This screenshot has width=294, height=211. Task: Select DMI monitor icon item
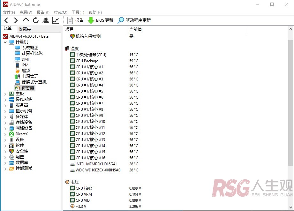(x=18, y=59)
